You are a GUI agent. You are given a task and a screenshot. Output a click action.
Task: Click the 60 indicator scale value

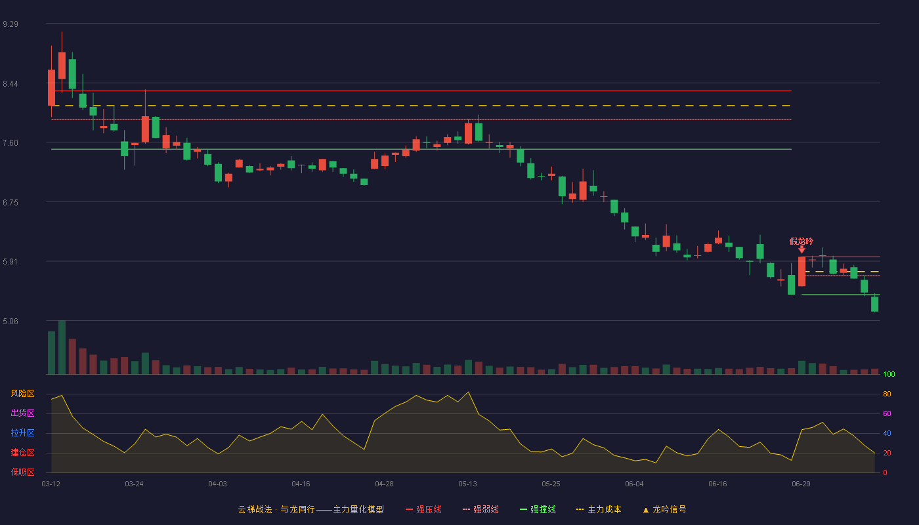click(x=887, y=414)
